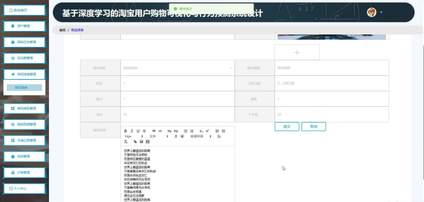424x202 pixels.
Task: Create an ordered numbered list
Action: tap(186, 131)
